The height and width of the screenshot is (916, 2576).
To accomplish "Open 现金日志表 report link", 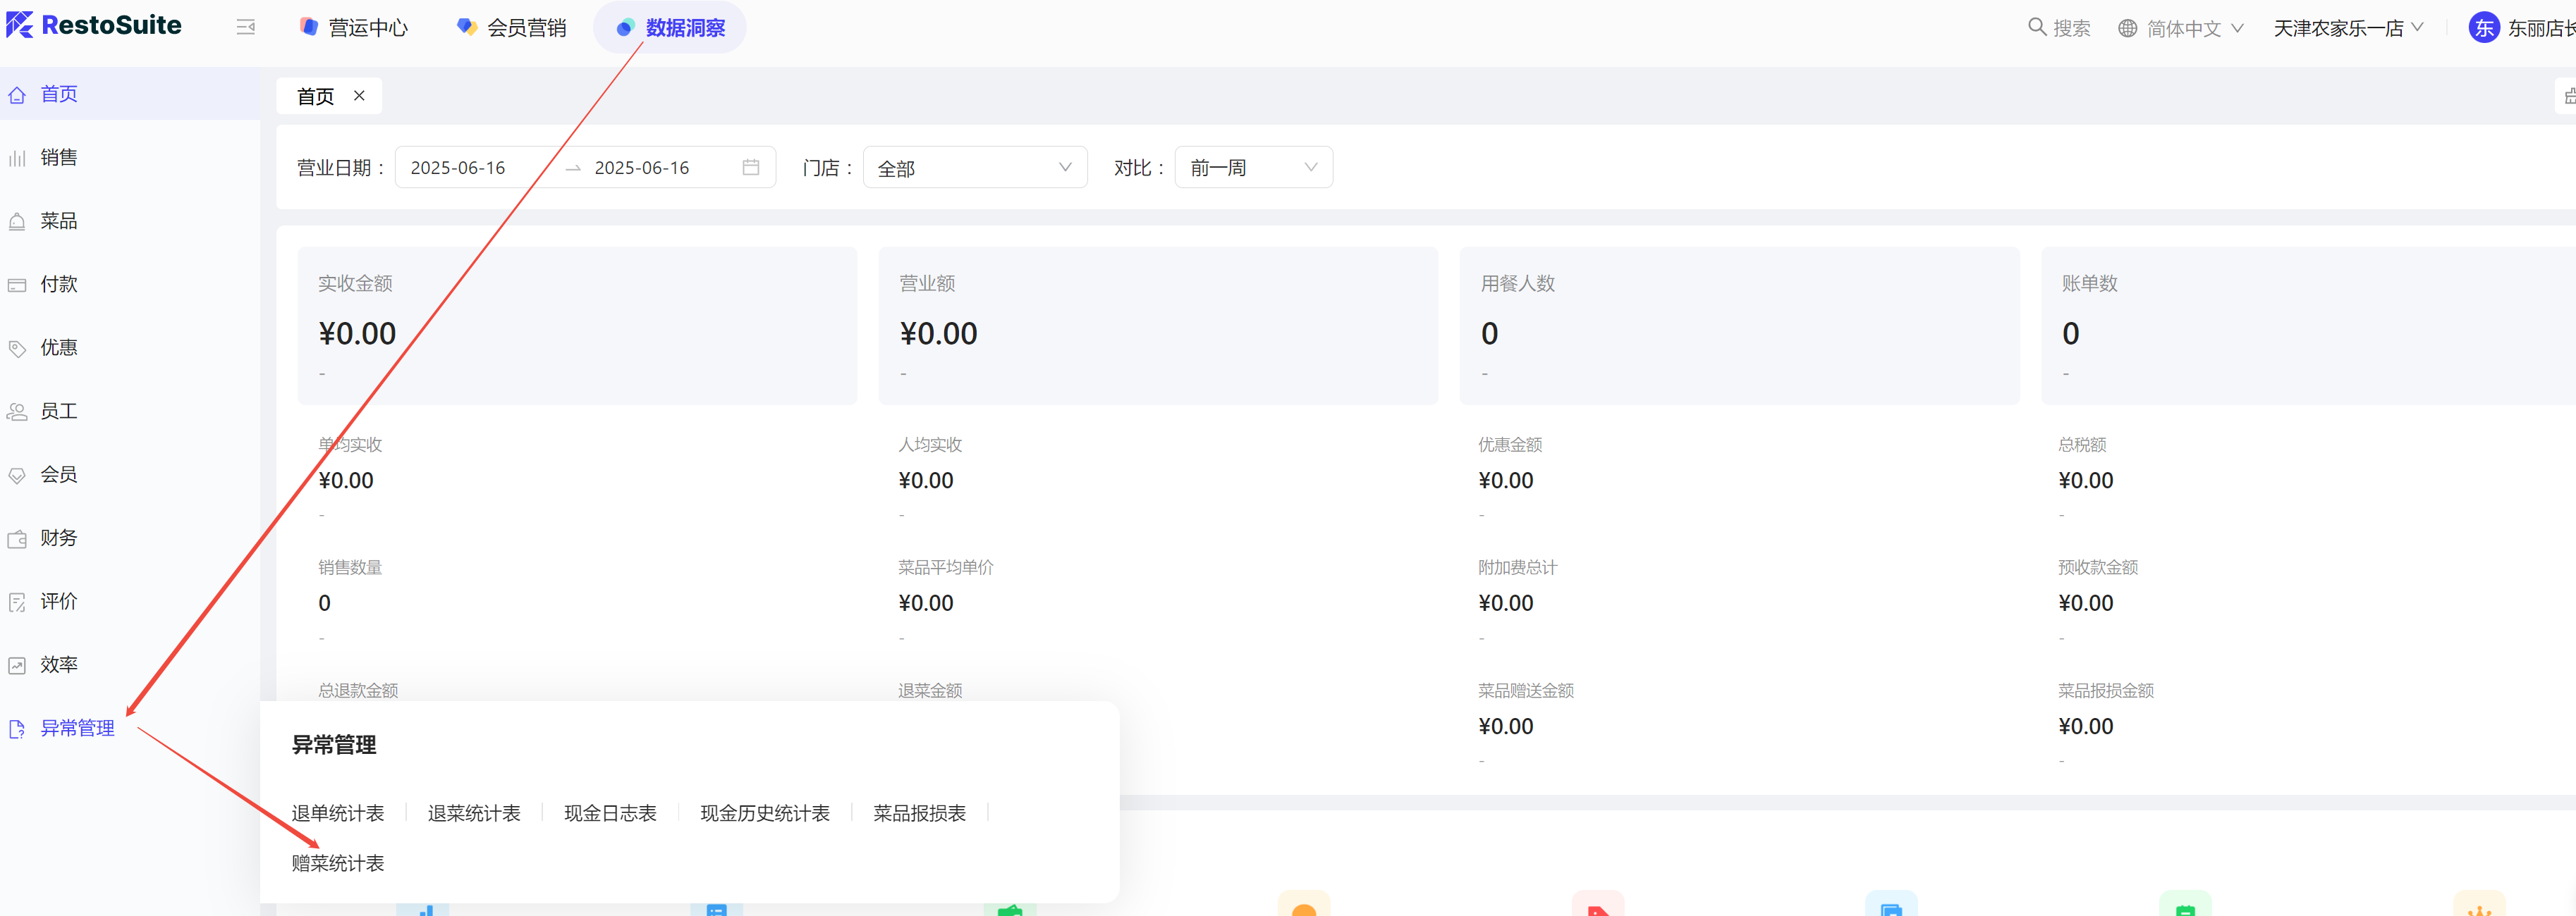I will (x=610, y=813).
